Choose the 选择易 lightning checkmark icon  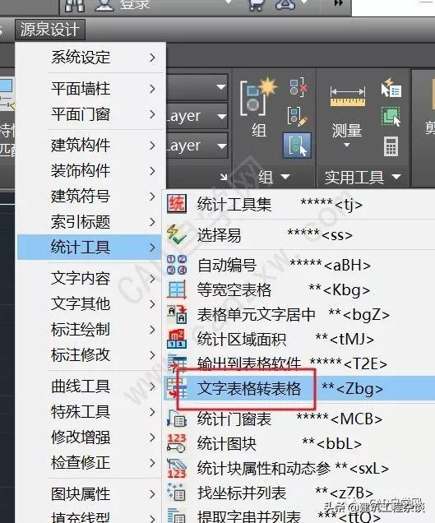coord(177,234)
